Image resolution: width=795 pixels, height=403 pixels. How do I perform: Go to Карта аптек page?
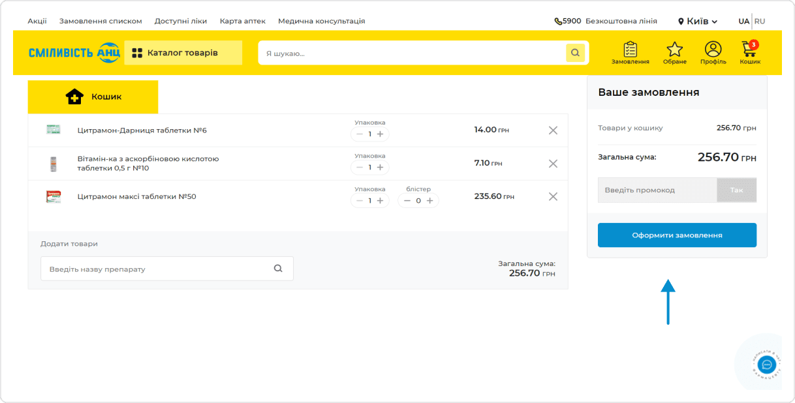pos(242,21)
